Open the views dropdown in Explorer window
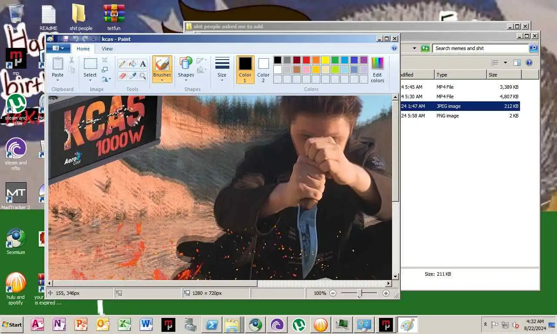The height and width of the screenshot is (334, 557). (505, 63)
